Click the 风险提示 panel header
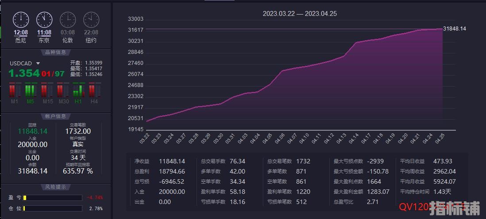The width and height of the screenshot is (486, 219). click(56, 187)
